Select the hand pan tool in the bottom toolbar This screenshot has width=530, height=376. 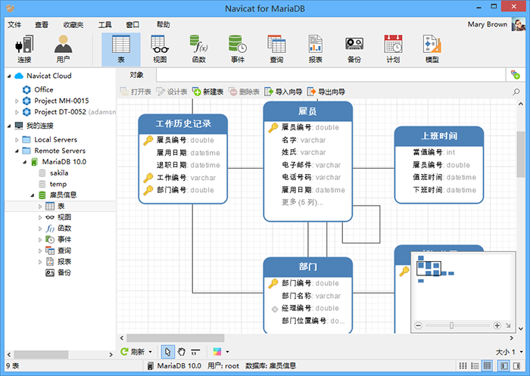(182, 352)
